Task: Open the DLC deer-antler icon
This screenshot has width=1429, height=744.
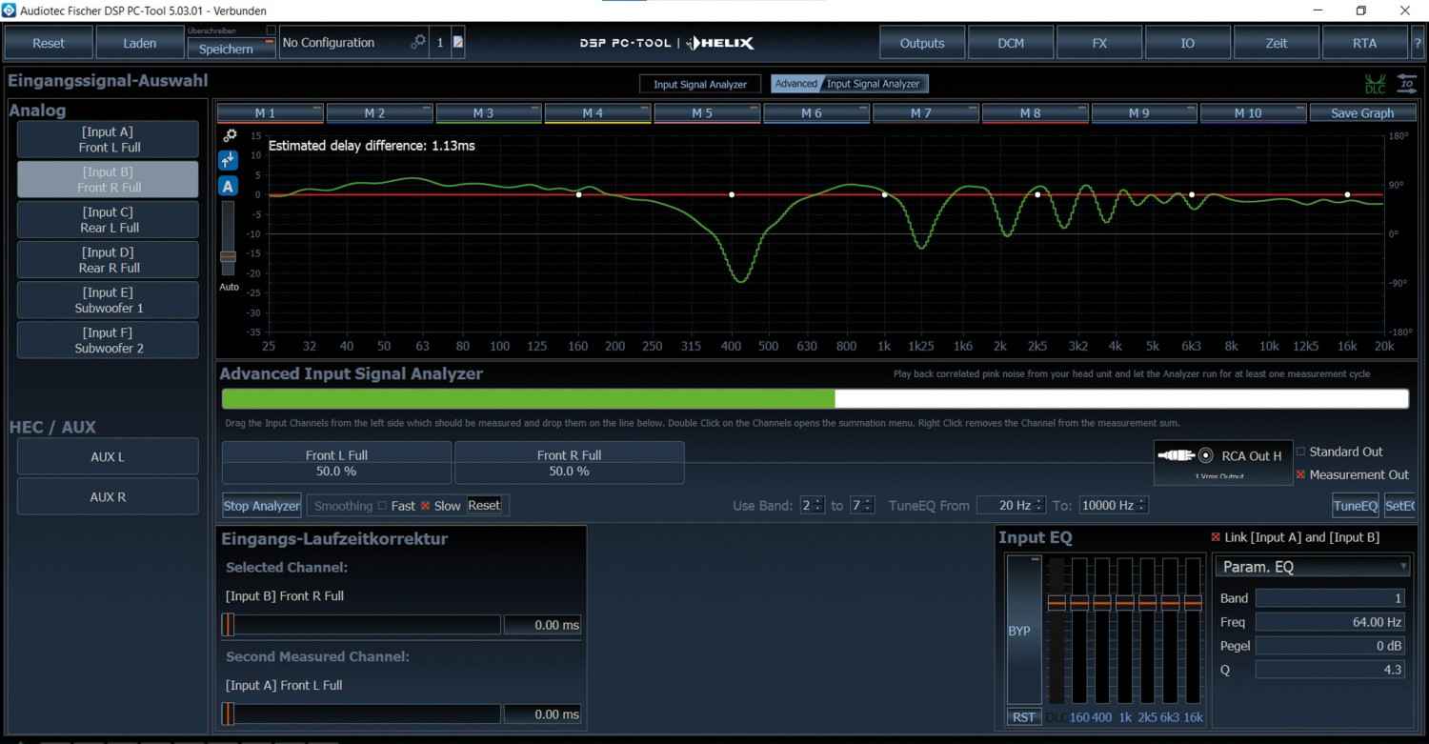Action: point(1375,84)
